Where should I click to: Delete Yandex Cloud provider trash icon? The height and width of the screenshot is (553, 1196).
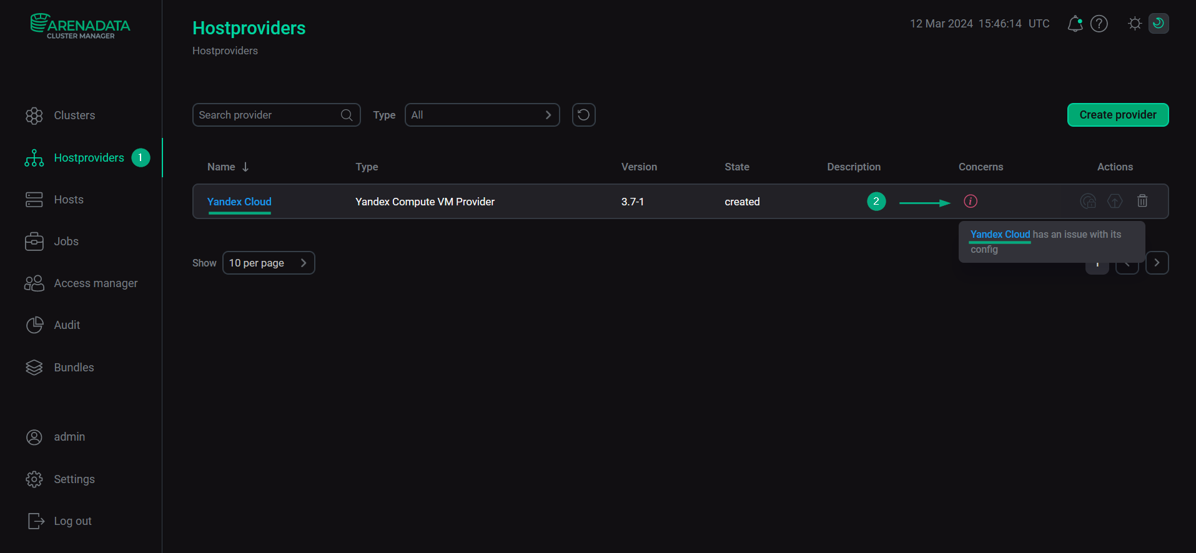click(x=1142, y=201)
